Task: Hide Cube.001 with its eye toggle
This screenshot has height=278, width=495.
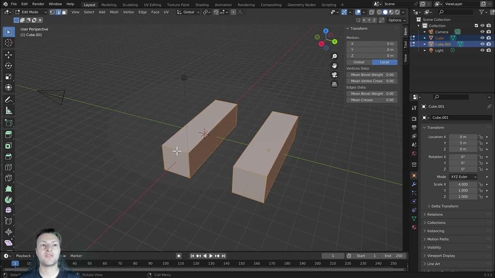Action: pyautogui.click(x=482, y=44)
